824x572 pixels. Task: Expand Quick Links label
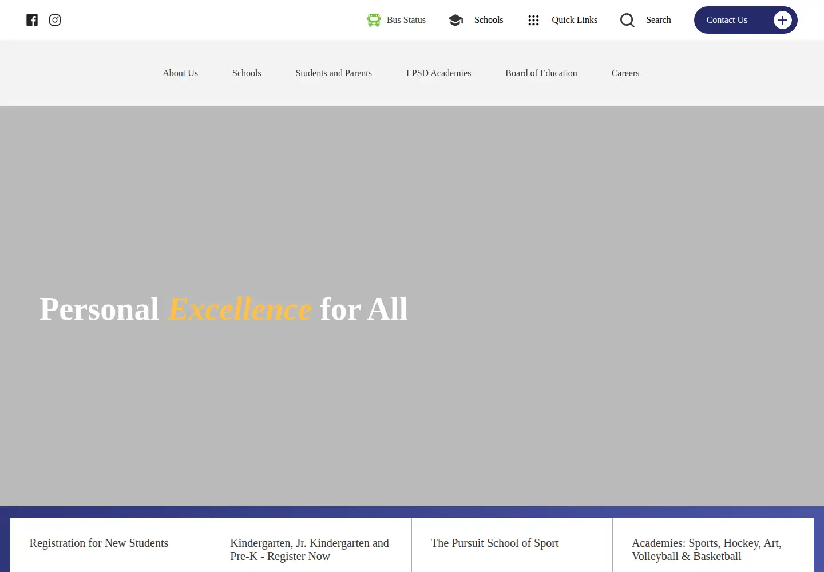click(575, 20)
